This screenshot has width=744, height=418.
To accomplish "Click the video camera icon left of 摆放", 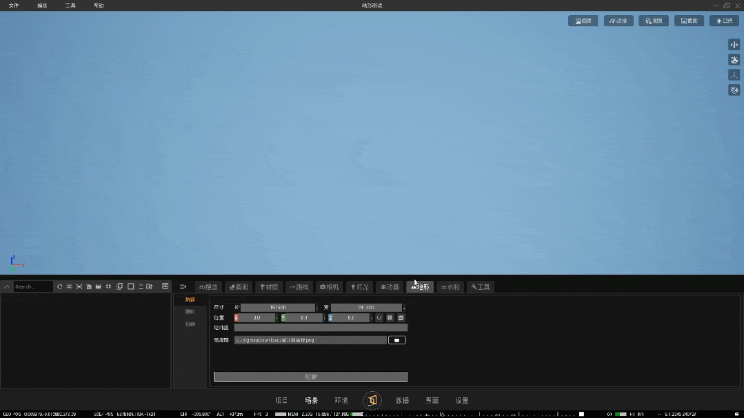I will point(183,286).
